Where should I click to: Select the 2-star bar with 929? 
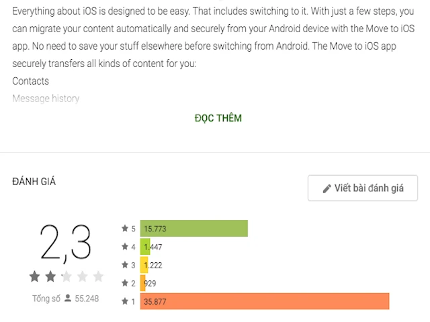[143, 283]
